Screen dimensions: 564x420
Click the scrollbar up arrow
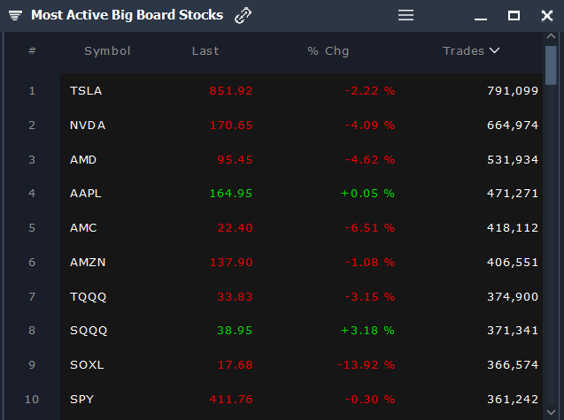(551, 36)
